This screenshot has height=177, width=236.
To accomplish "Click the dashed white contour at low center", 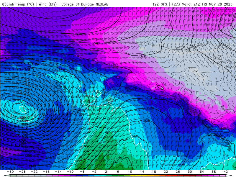I will click(23, 109).
